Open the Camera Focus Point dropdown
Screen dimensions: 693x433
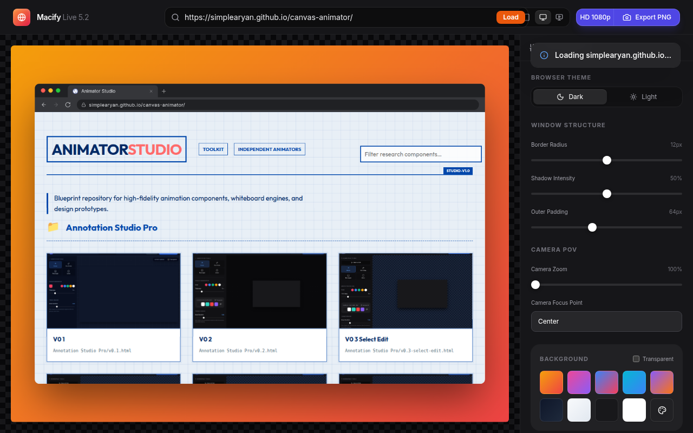coord(606,321)
